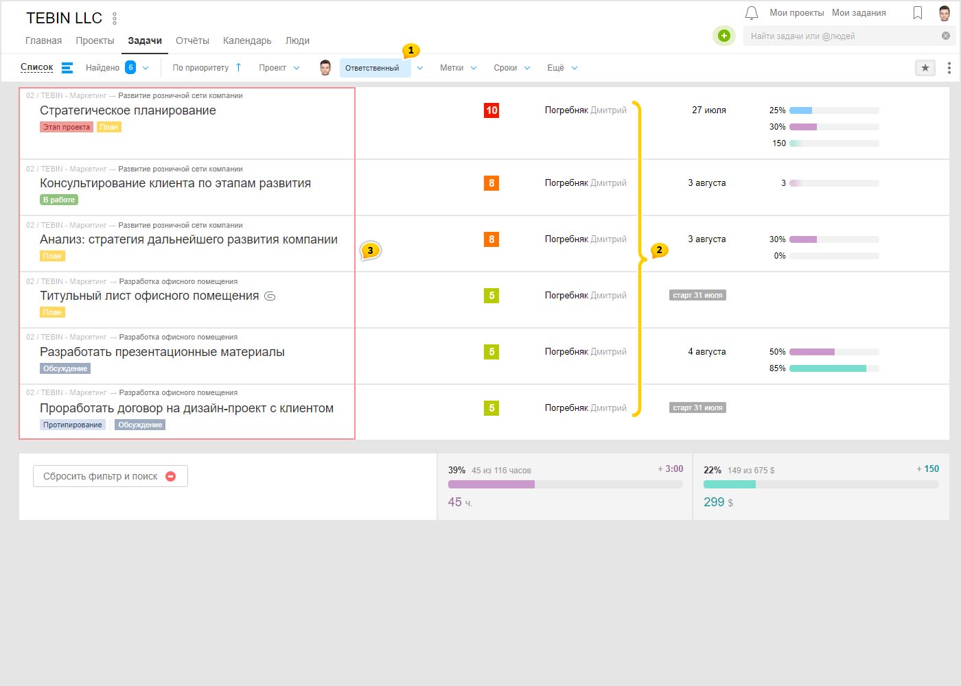Click Сбросить фильтр и поиск button
961x686 pixels.
[x=110, y=476]
